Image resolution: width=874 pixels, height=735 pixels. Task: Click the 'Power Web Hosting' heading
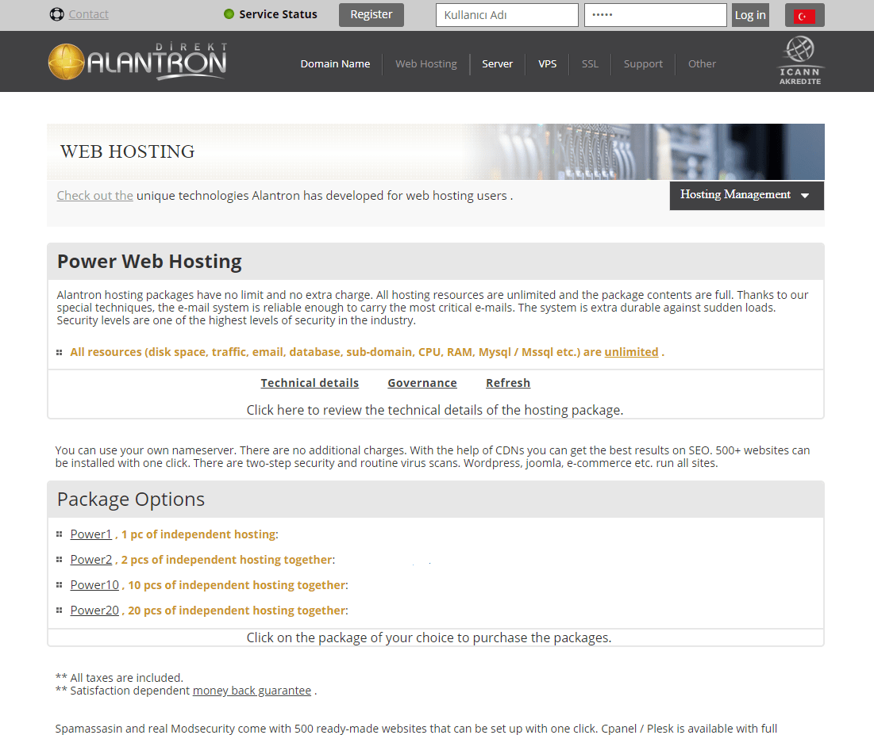click(x=149, y=261)
